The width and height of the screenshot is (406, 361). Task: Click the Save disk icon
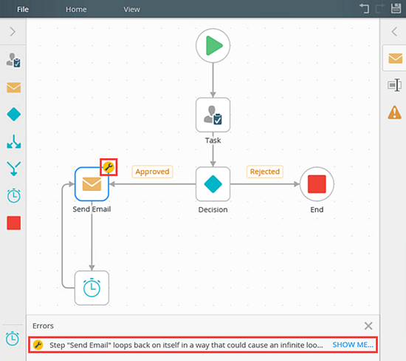[x=396, y=9]
